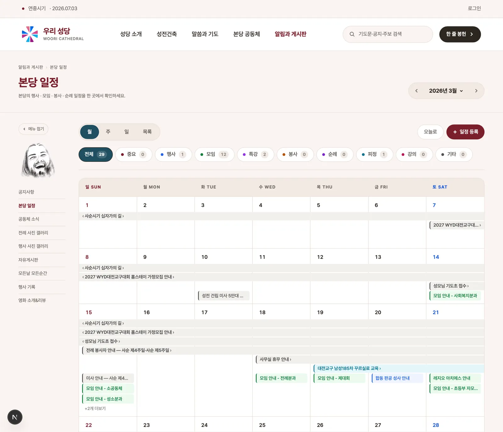Toggle the 중요 filter chip
This screenshot has height=432, width=503.
[134, 154]
